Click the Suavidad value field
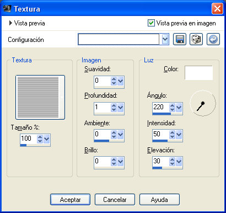The image size is (226, 213). [103, 81]
